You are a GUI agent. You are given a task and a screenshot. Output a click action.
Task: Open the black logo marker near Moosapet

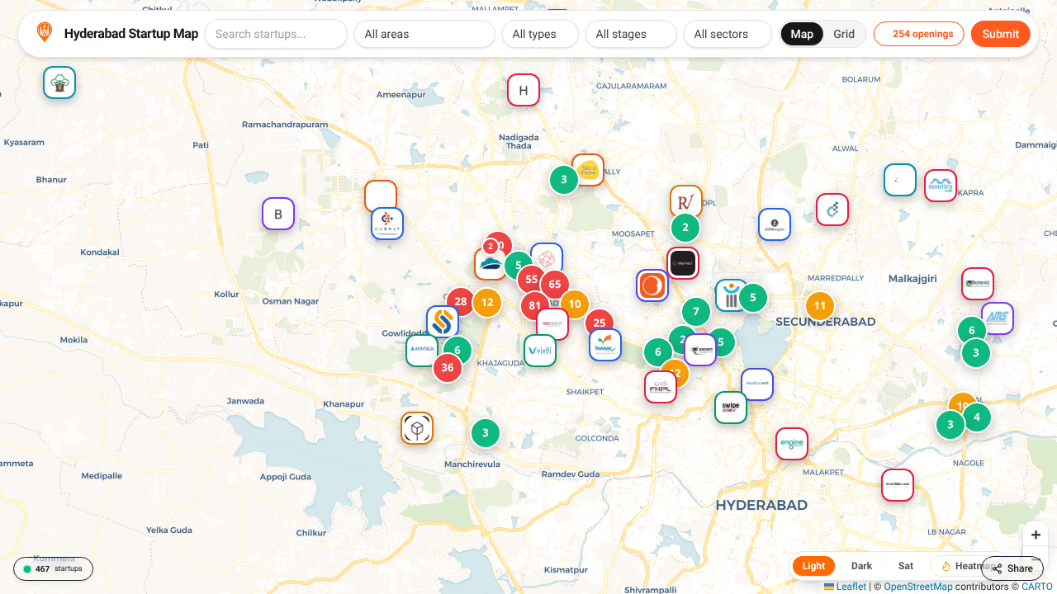pos(683,264)
